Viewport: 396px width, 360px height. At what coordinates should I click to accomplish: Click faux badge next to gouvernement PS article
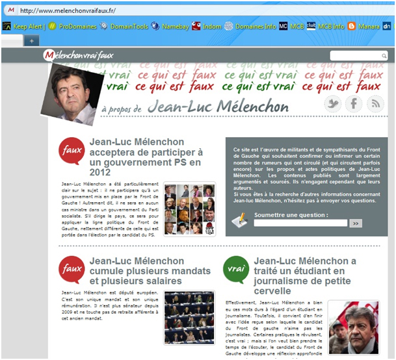click(72, 151)
